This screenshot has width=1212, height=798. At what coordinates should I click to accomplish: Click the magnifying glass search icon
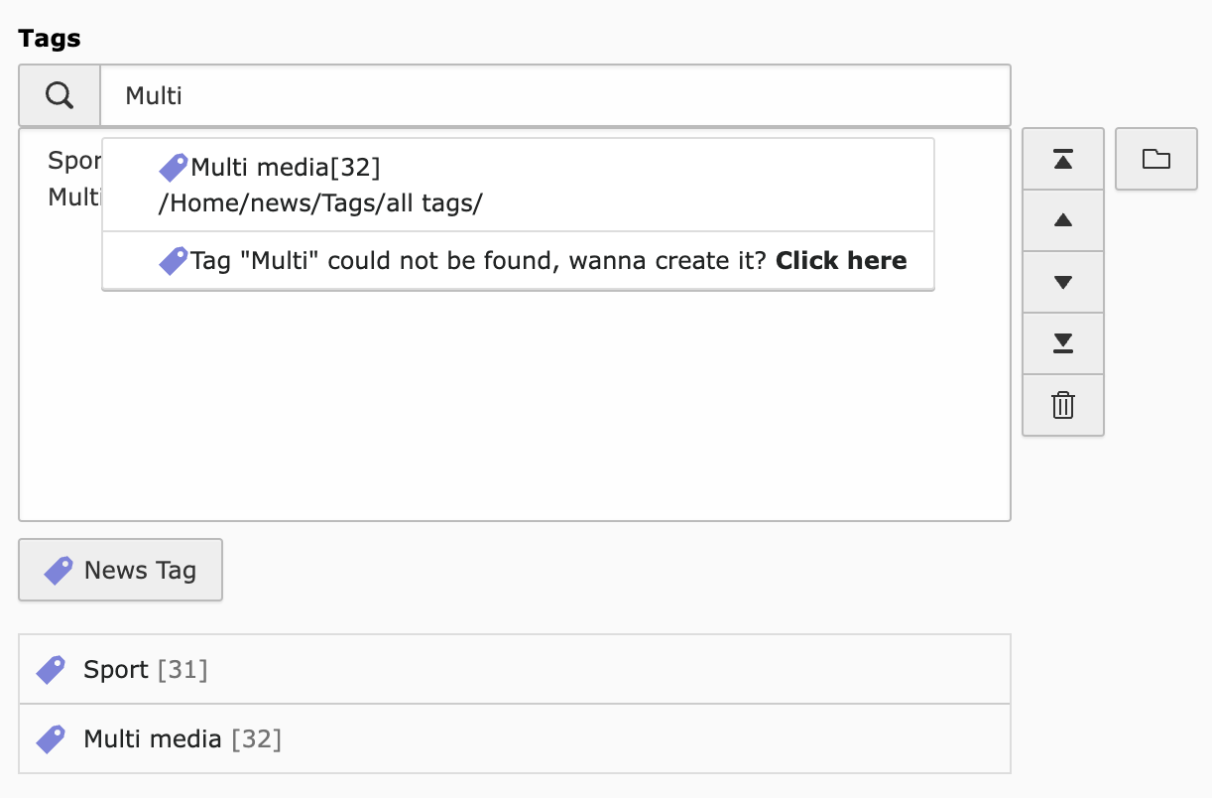pos(58,94)
